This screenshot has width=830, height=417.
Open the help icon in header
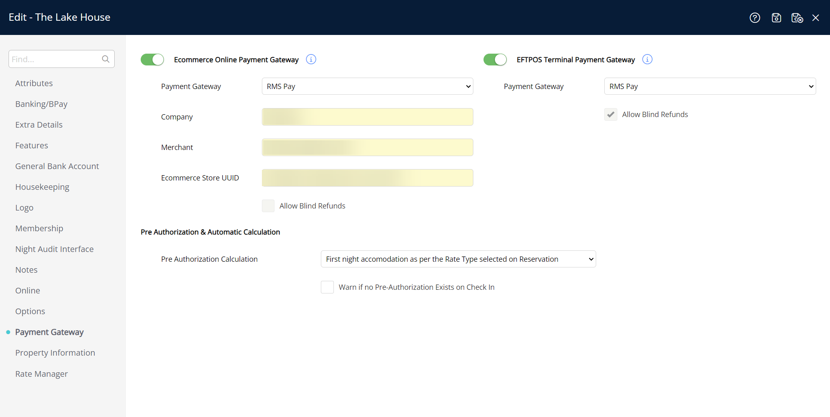[755, 18]
